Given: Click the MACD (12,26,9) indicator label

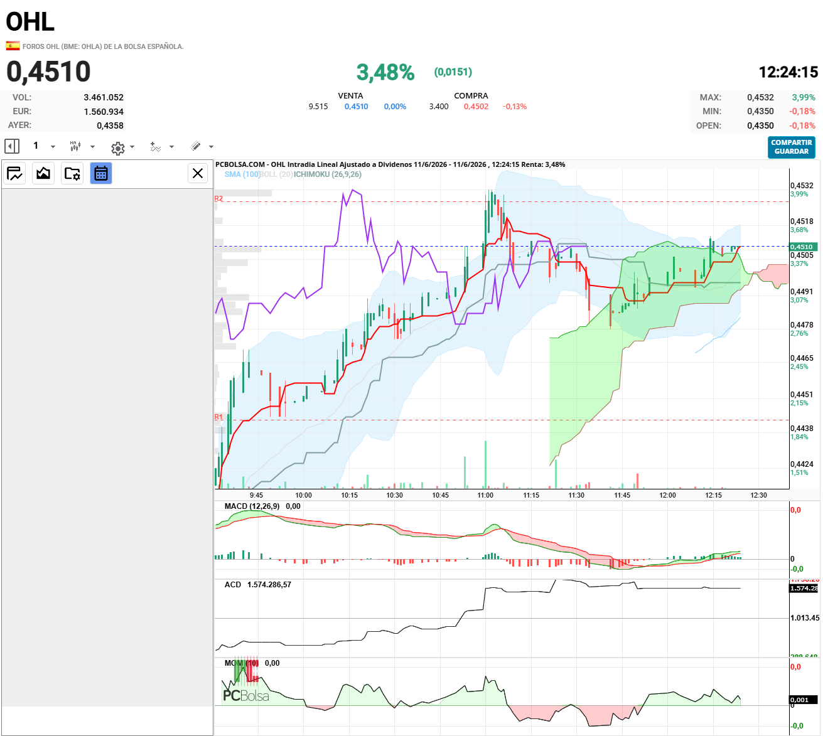Looking at the screenshot, I should click(252, 506).
